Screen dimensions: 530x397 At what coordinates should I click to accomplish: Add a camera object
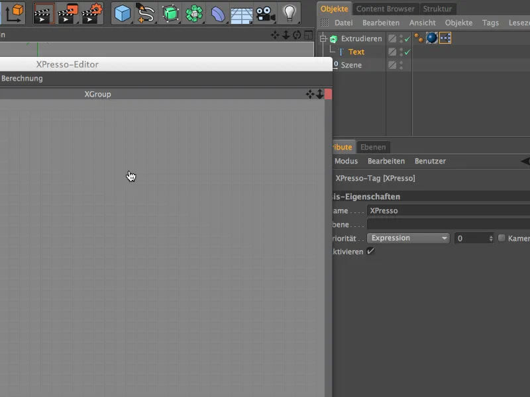pyautogui.click(x=266, y=13)
